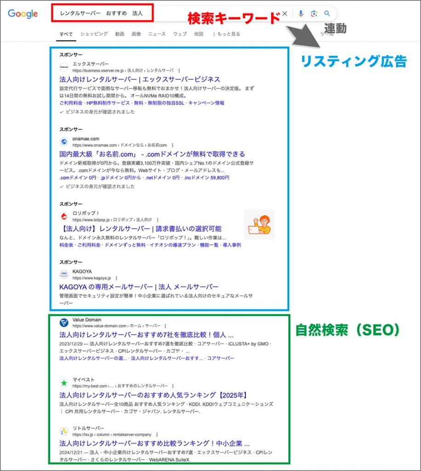Screen dimensions: 421x471
Task: Click the KAGOYA favicon
Action: pos(64,275)
